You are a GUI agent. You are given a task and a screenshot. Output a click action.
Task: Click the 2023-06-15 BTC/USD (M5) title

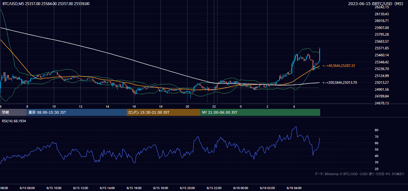click(x=376, y=4)
